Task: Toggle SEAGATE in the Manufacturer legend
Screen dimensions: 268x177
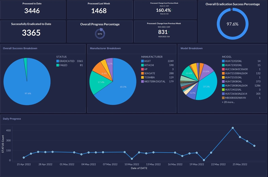Action: click(149, 73)
